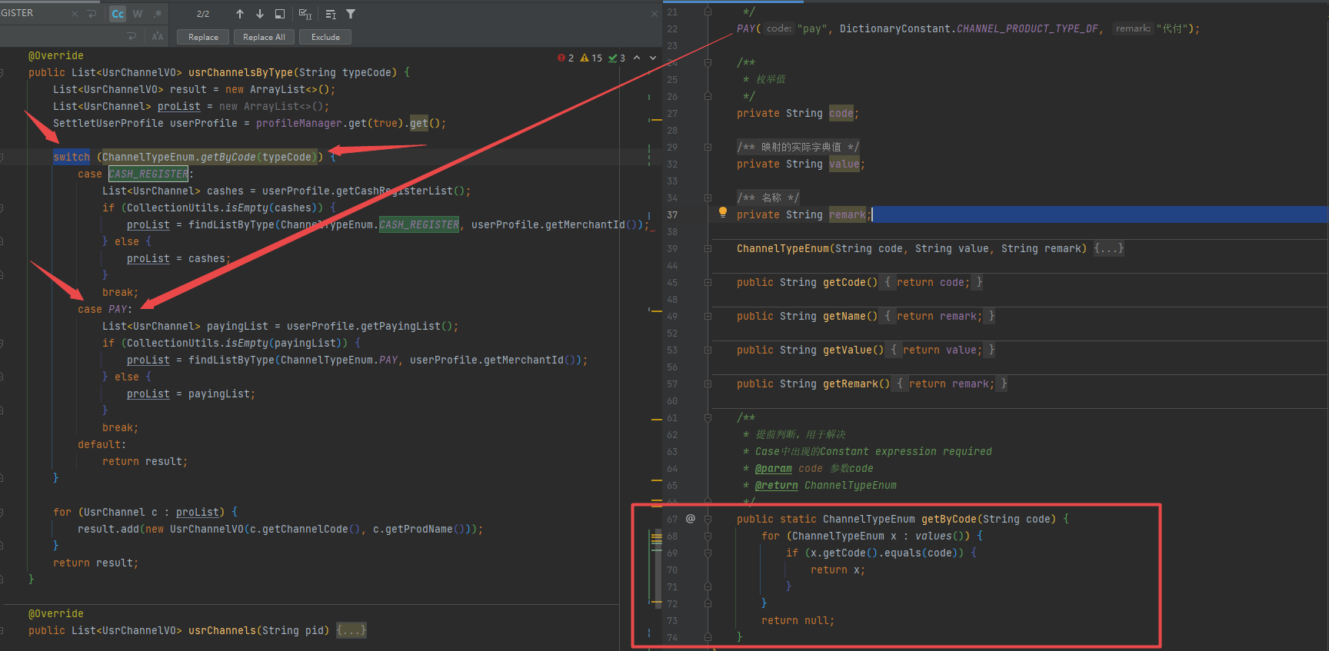Click the @ gutter icon on line 67

691,519
